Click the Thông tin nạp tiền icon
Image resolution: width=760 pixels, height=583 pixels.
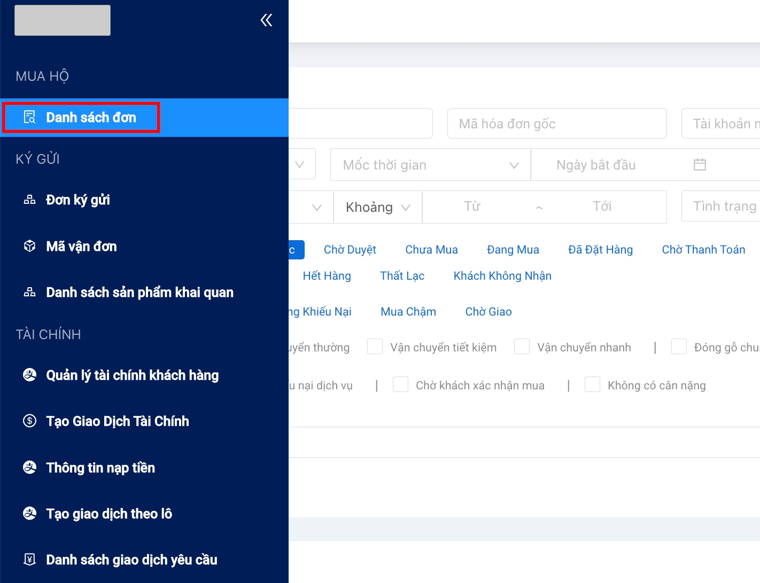(30, 467)
